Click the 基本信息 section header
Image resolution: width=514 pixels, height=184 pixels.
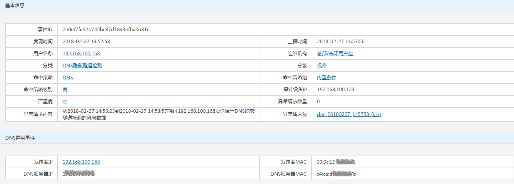tap(15, 5)
